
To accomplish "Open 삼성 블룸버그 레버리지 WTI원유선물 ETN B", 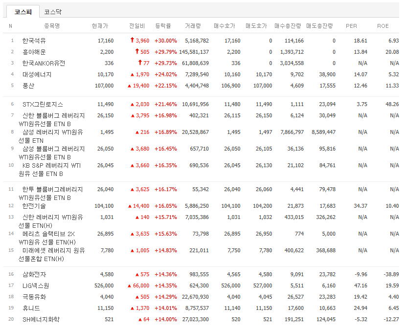I will [x=51, y=153].
